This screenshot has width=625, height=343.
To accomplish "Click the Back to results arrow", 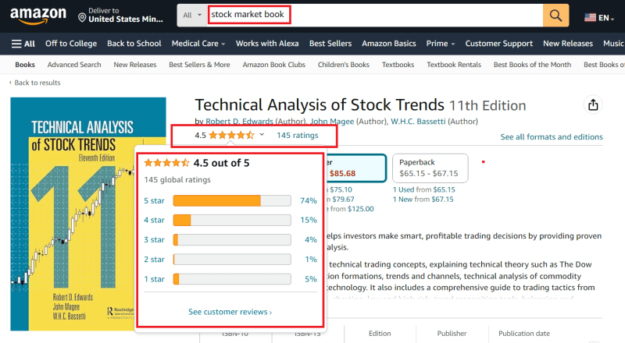I will pos(11,83).
